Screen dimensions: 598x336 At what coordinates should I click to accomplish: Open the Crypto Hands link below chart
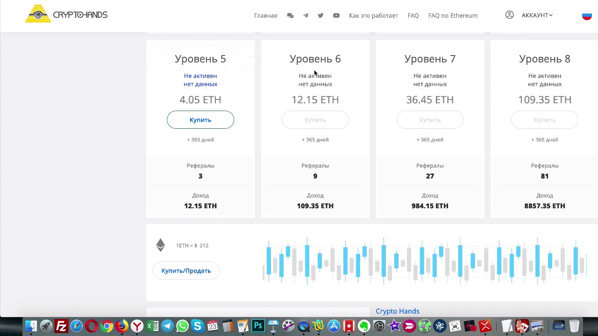(398, 311)
